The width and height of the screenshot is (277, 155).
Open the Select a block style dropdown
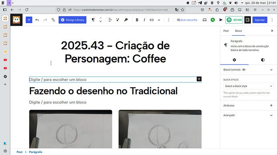click(x=248, y=86)
